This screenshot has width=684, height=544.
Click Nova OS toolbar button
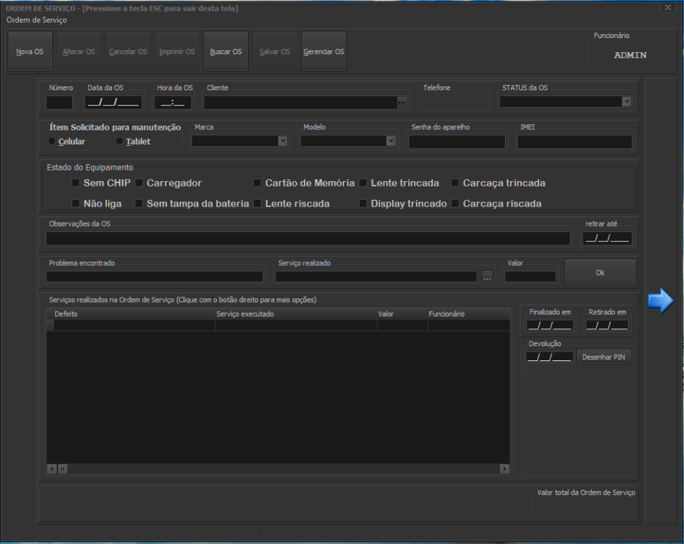click(x=29, y=51)
